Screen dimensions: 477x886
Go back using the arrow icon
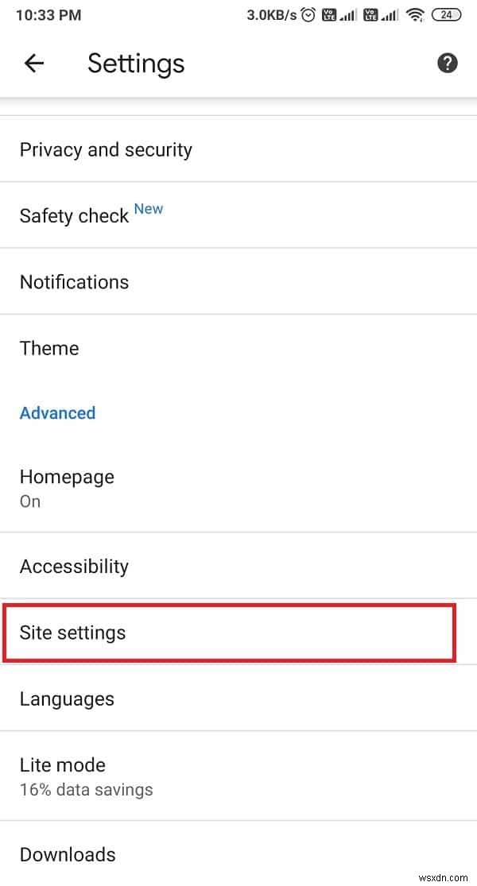click(34, 64)
